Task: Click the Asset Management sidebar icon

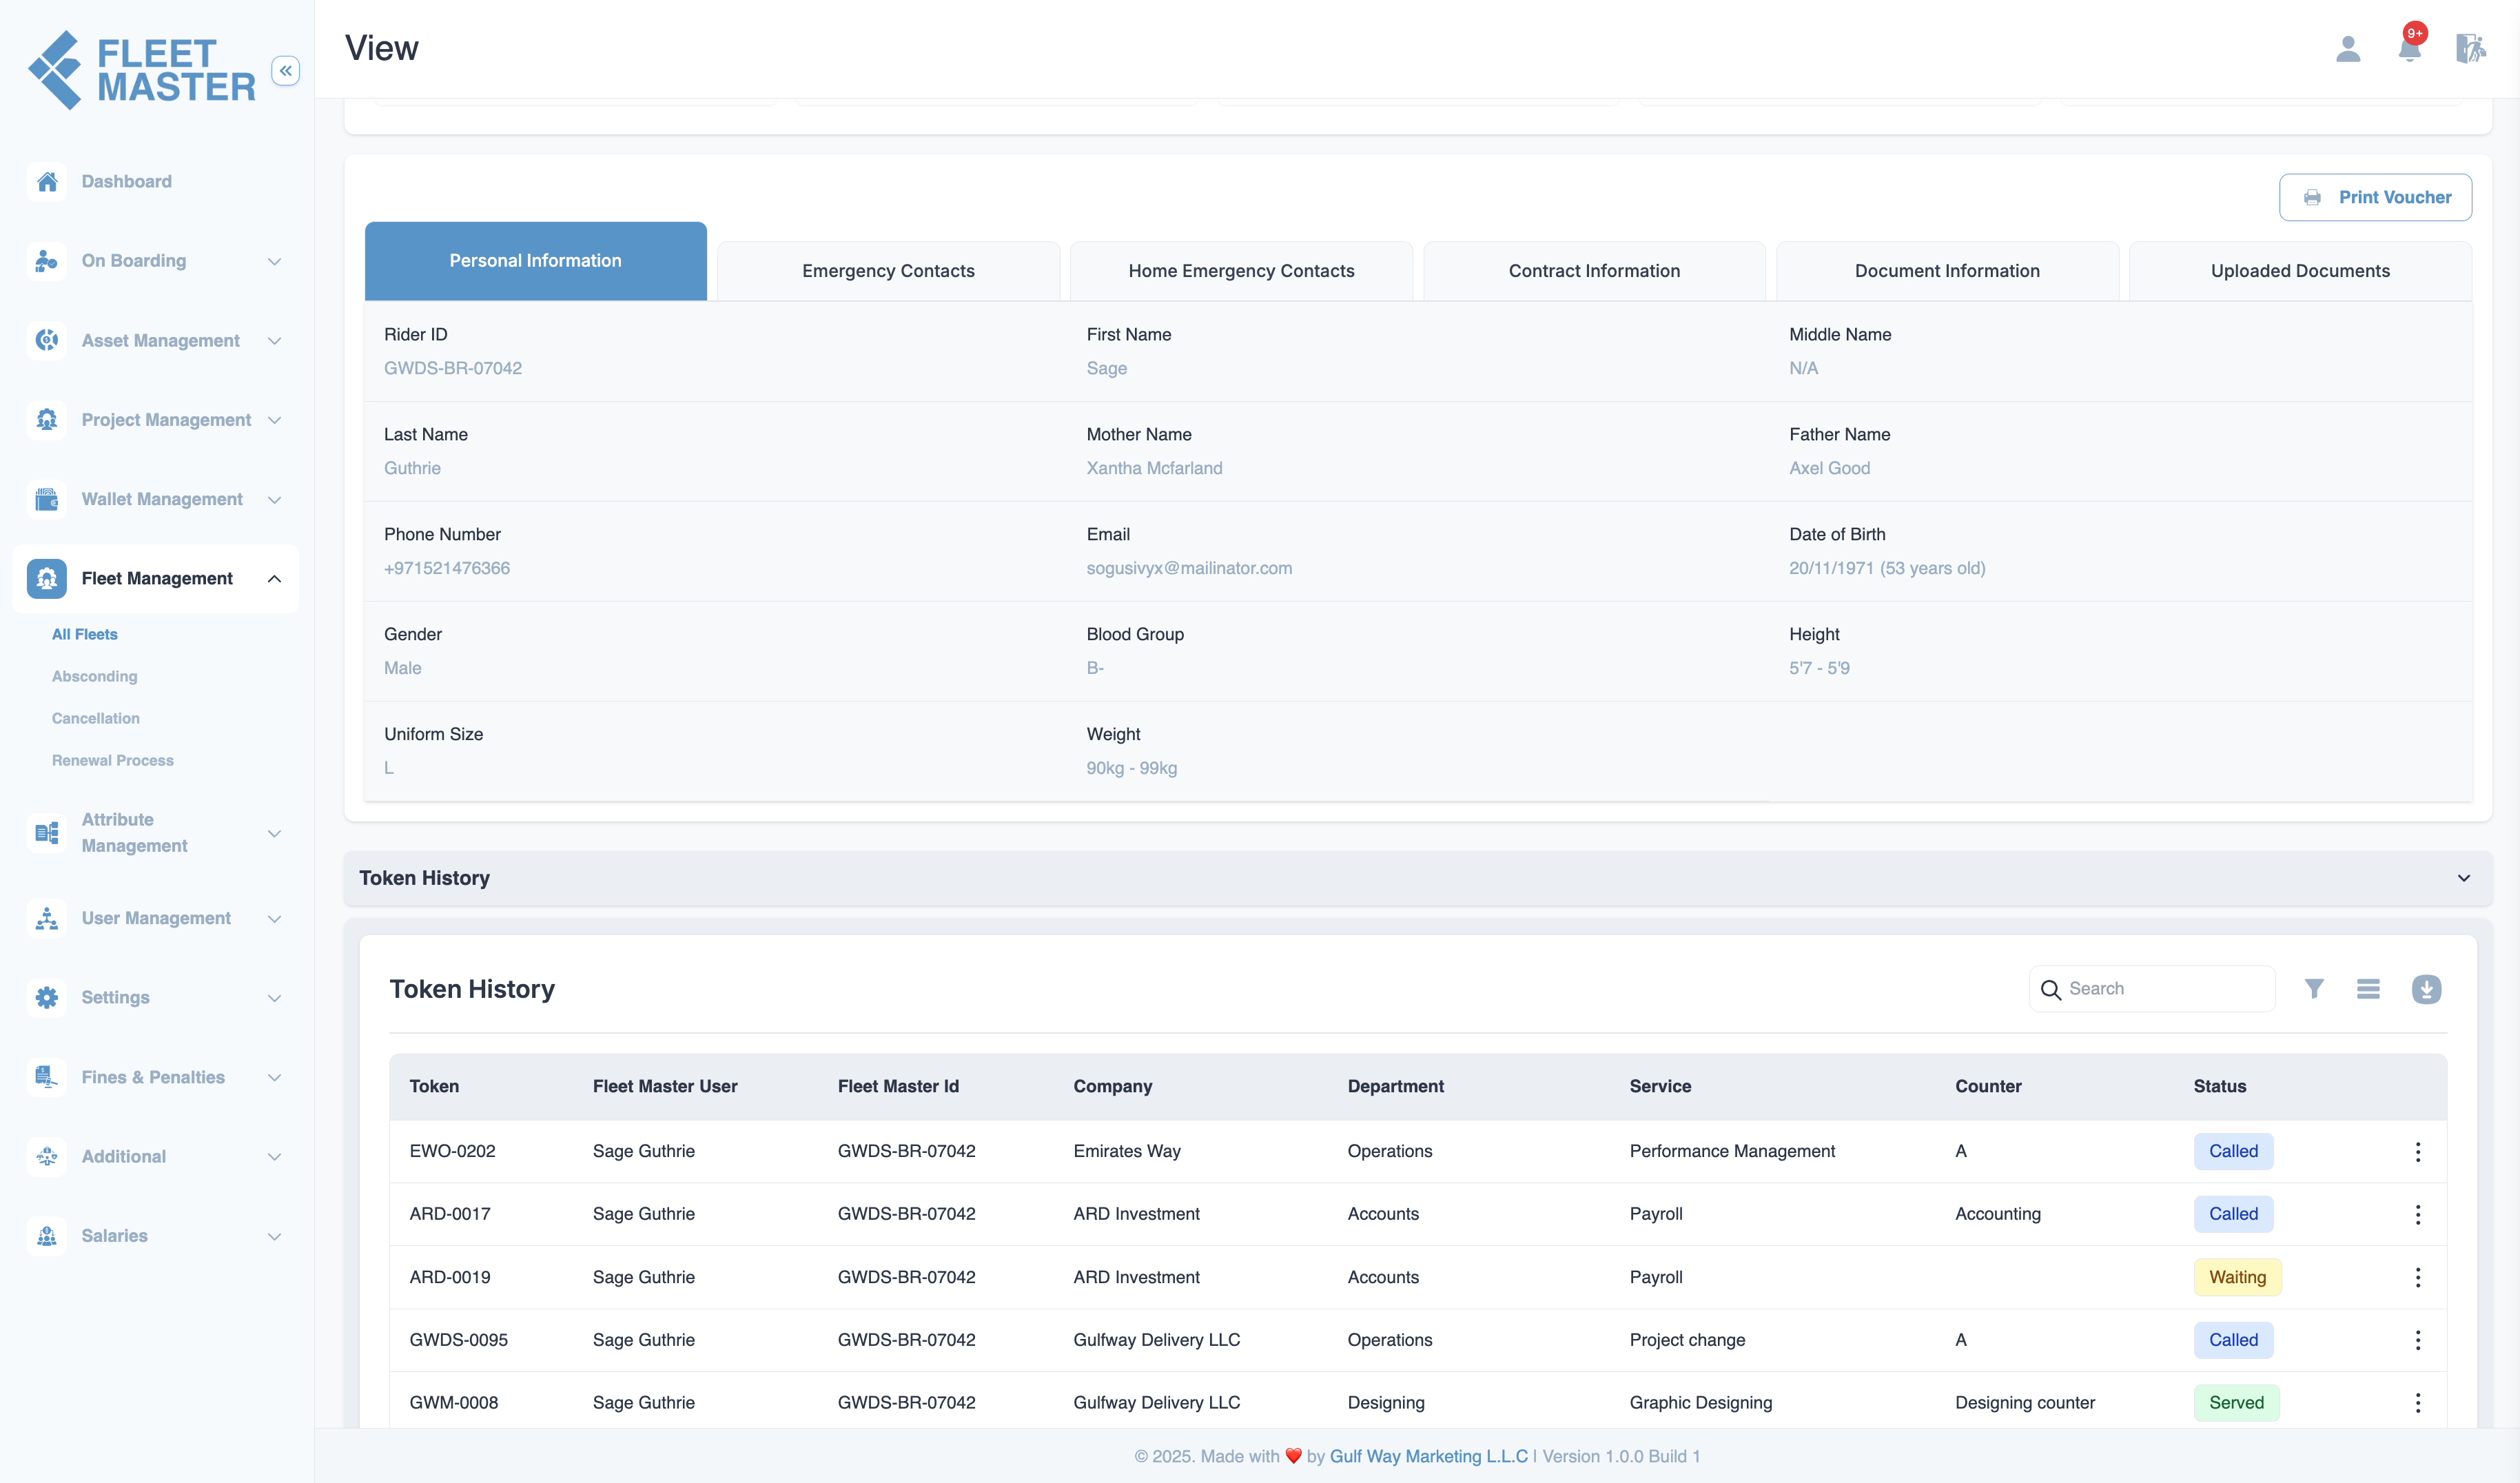Action: pyautogui.click(x=47, y=340)
